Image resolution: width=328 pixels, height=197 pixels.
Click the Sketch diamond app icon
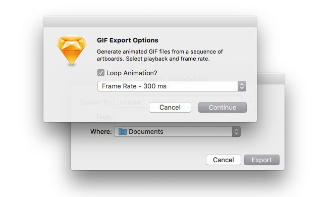(x=72, y=51)
